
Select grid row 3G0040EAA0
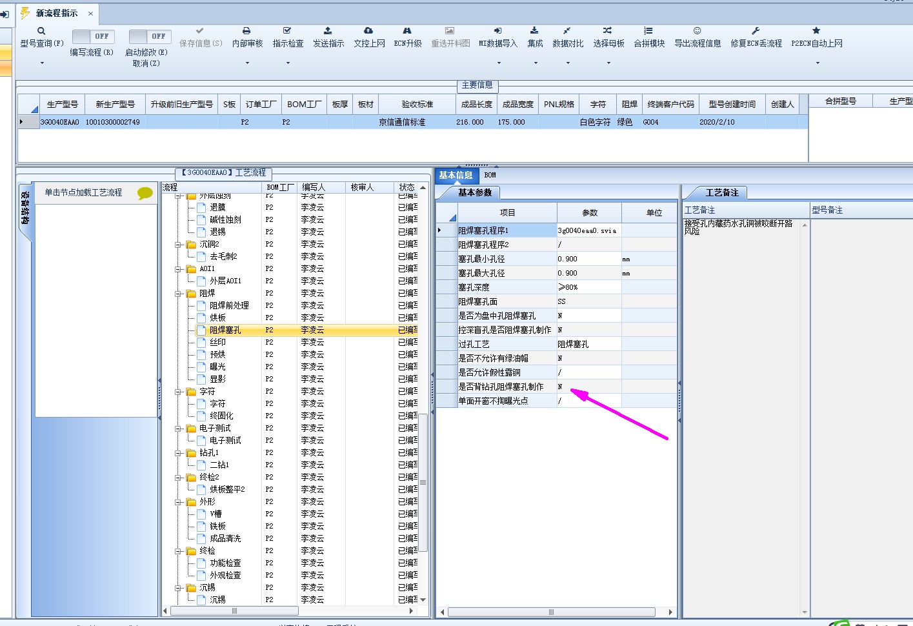[413, 122]
